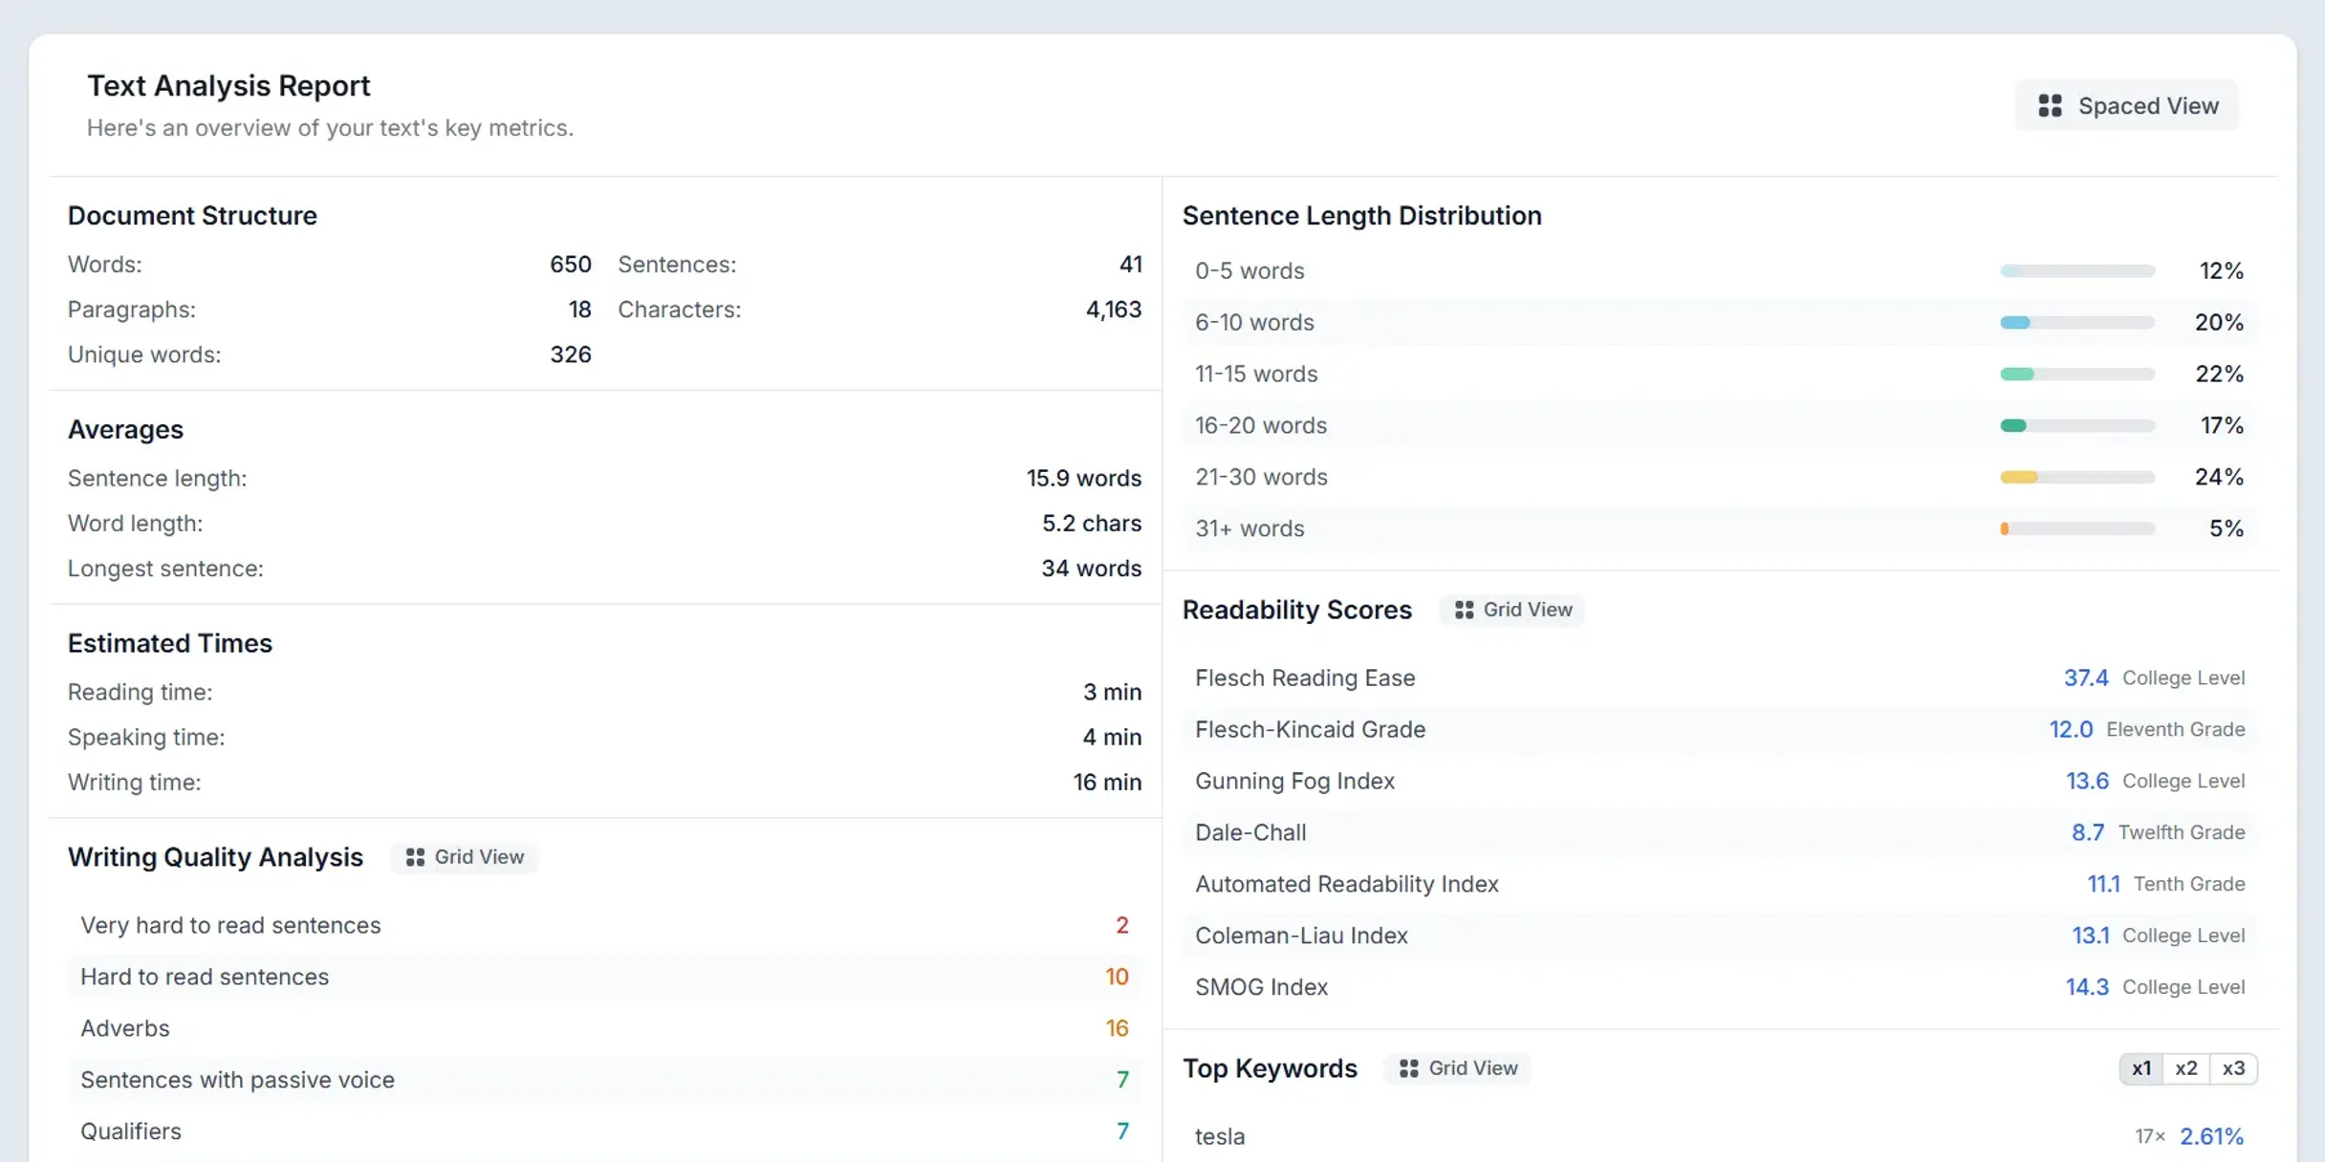Click the Qualifiers count of 7
Viewport: 2325px width, 1162px height.
click(x=1122, y=1131)
